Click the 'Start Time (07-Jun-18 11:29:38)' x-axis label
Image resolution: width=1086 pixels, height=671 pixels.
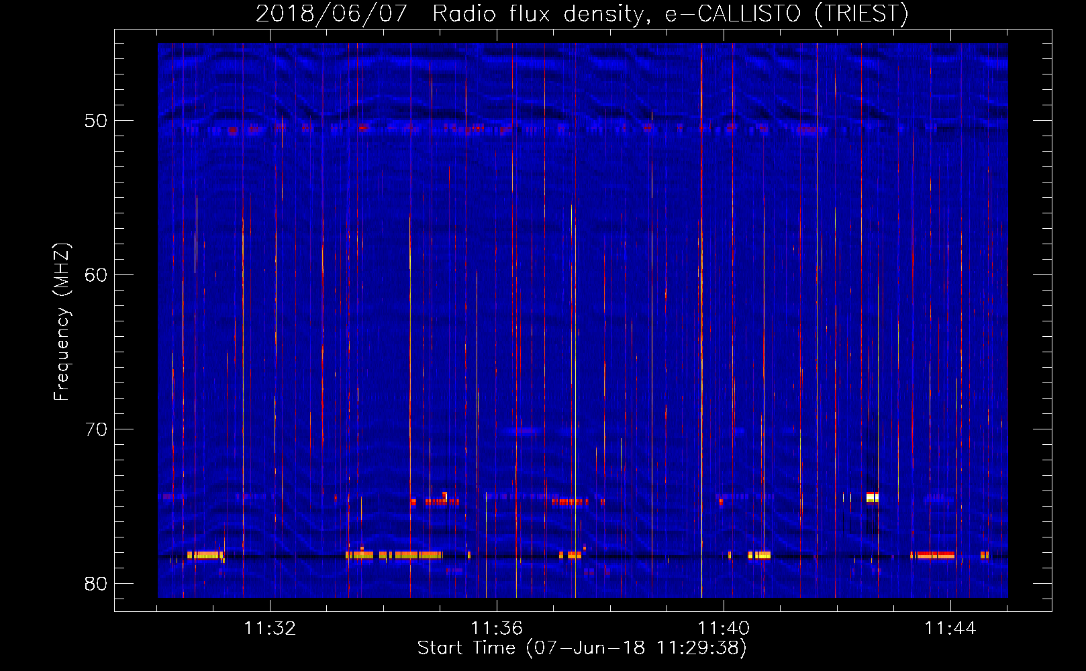click(582, 648)
